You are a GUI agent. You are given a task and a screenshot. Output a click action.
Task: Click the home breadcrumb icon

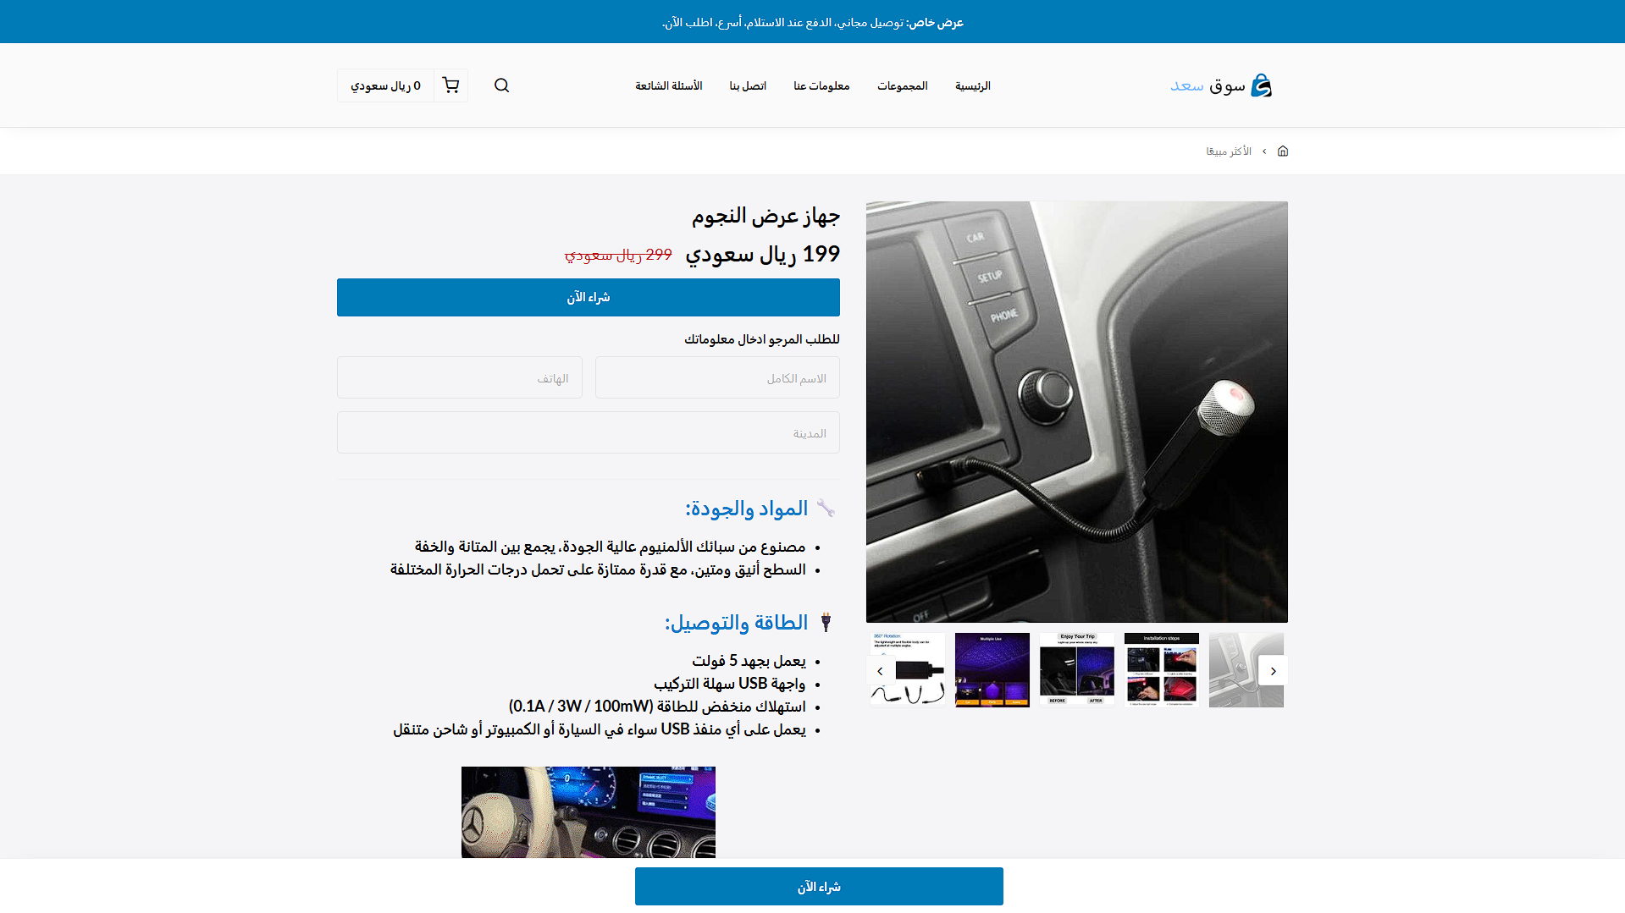point(1282,151)
